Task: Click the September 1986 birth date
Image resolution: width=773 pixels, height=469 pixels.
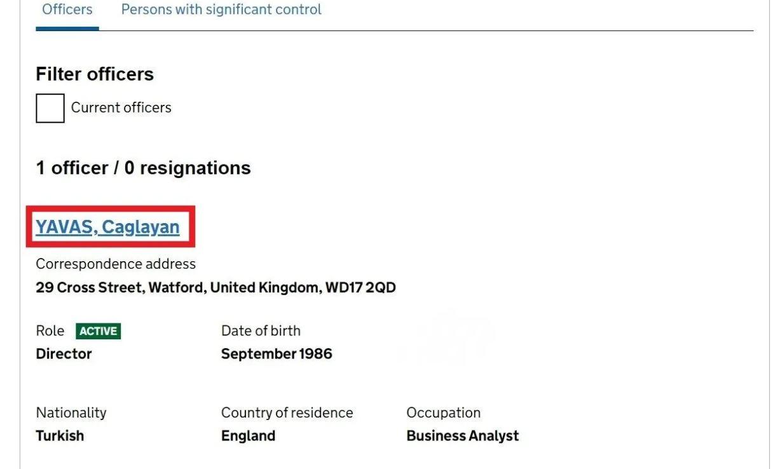Action: pyautogui.click(x=277, y=354)
